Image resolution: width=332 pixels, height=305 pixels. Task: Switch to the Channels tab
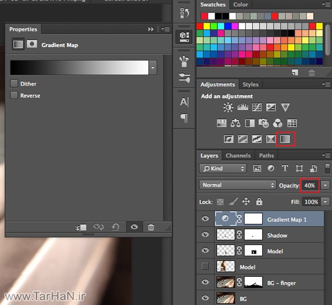click(x=238, y=156)
